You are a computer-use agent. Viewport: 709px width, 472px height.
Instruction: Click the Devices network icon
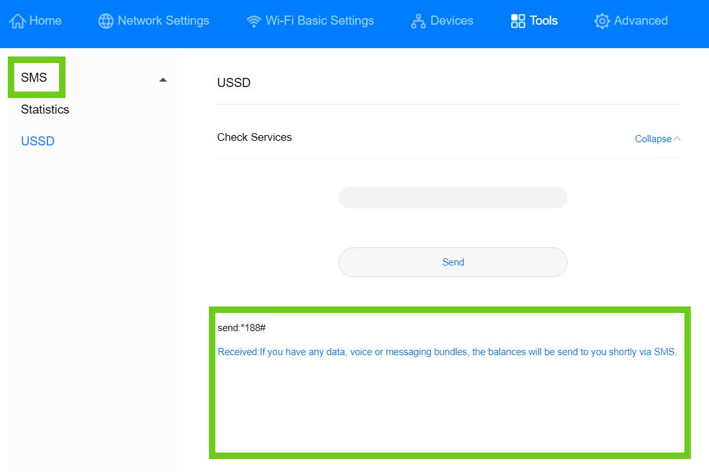[x=418, y=21]
